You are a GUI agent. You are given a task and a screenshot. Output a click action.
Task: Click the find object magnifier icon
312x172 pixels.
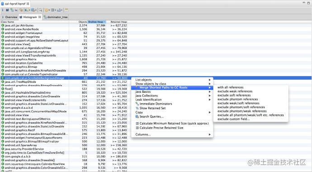click(40, 10)
